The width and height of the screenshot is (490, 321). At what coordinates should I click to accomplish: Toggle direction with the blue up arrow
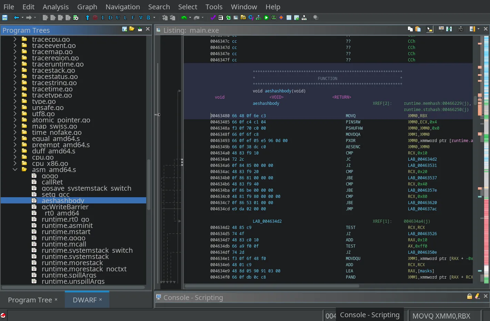coord(88,18)
